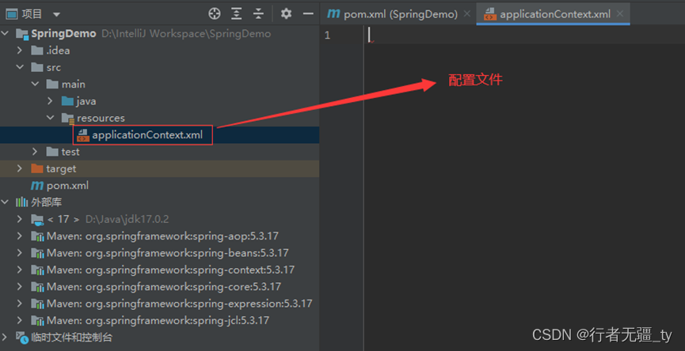Click the Maven pom.xml icon in tree
This screenshot has width=685, height=351.
tap(36, 186)
